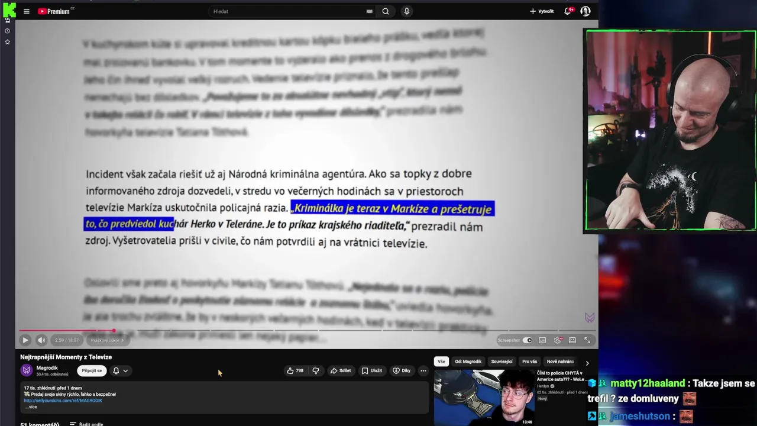Select the Vše filter chip
757x426 pixels.
[441, 362]
